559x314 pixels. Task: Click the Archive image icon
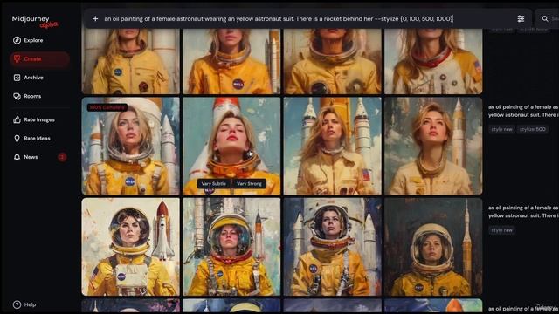point(17,78)
